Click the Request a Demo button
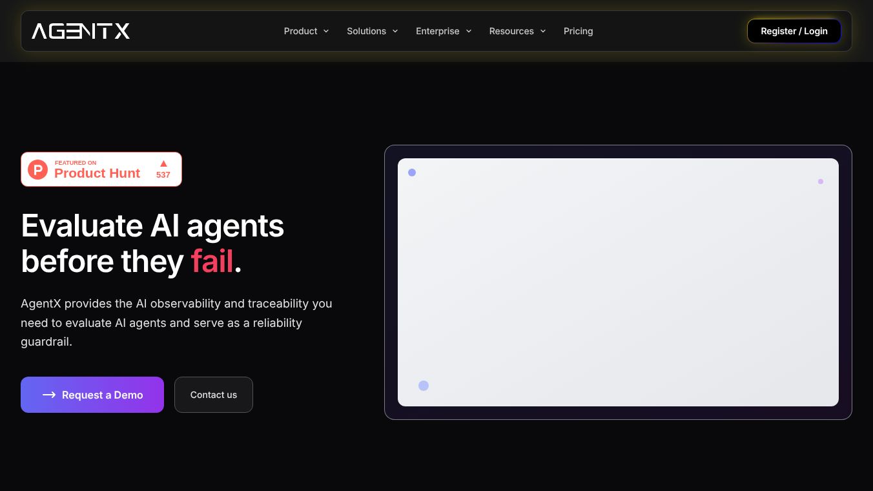This screenshot has height=491, width=873. (x=92, y=395)
